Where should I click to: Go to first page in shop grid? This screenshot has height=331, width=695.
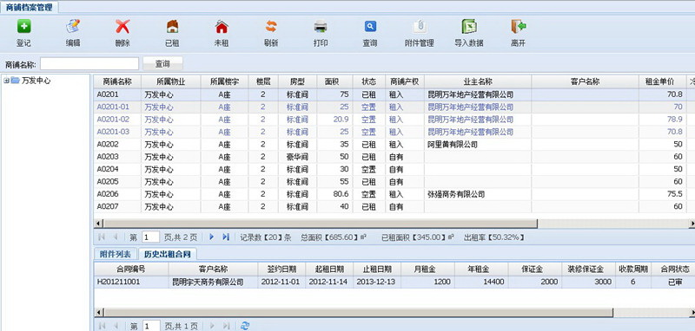tap(102, 237)
